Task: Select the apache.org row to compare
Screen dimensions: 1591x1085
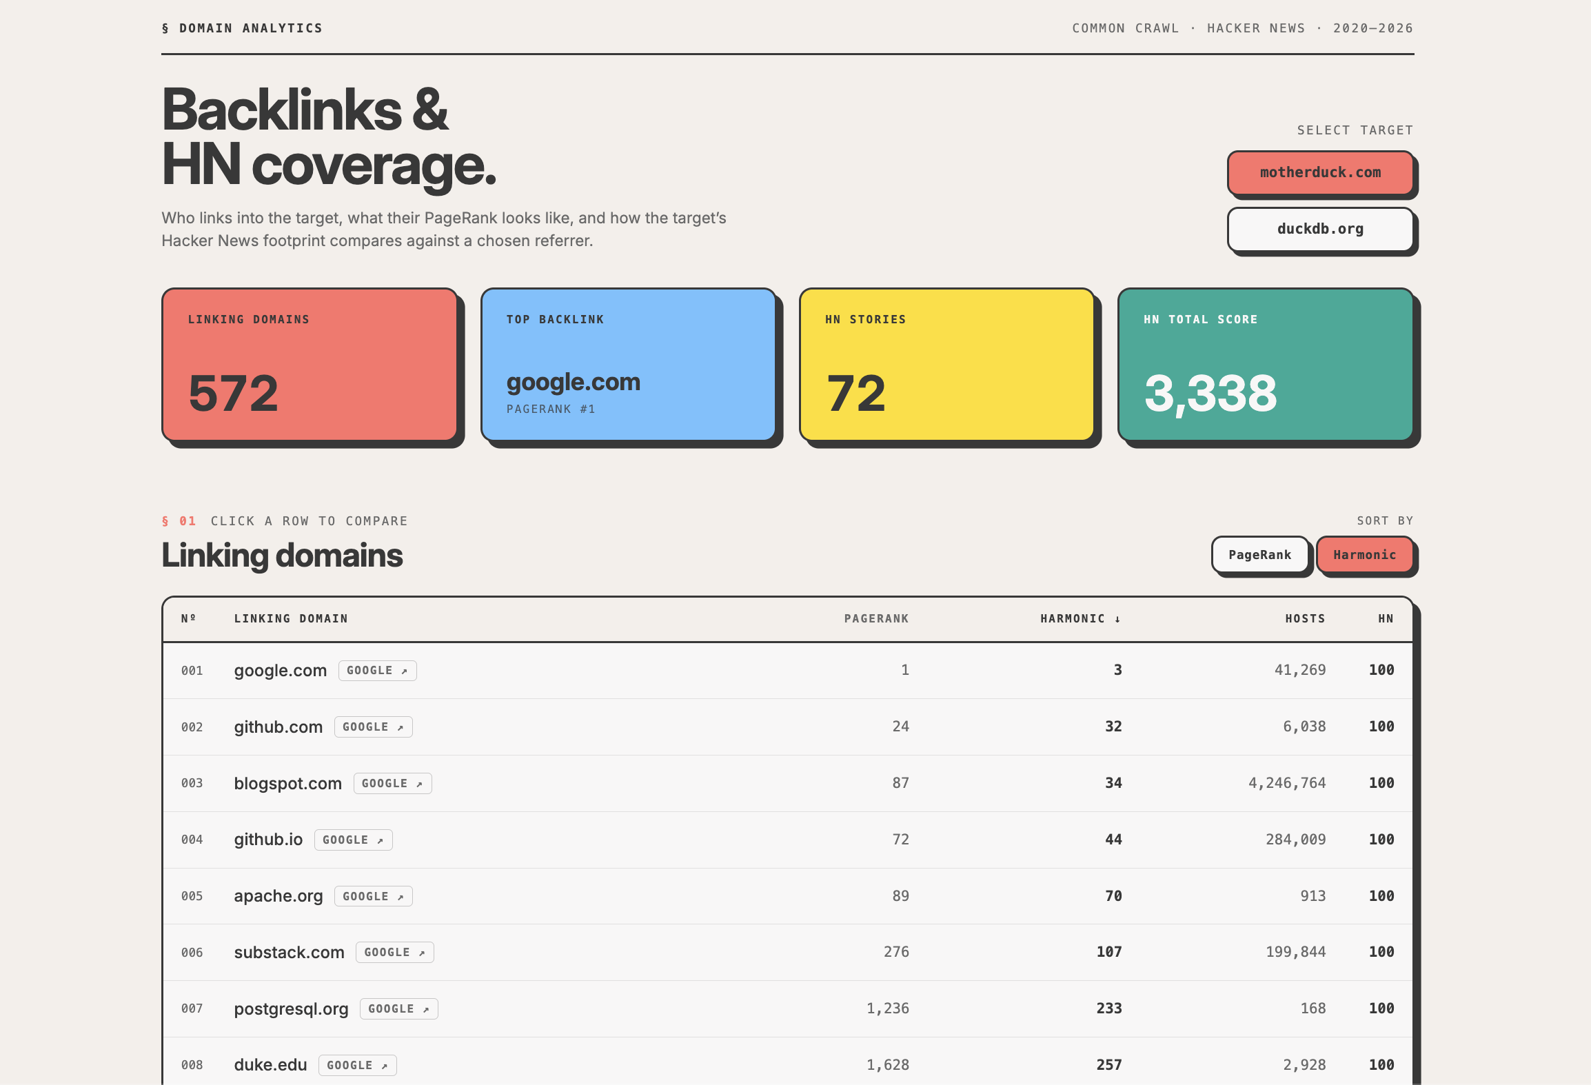Action: point(787,897)
